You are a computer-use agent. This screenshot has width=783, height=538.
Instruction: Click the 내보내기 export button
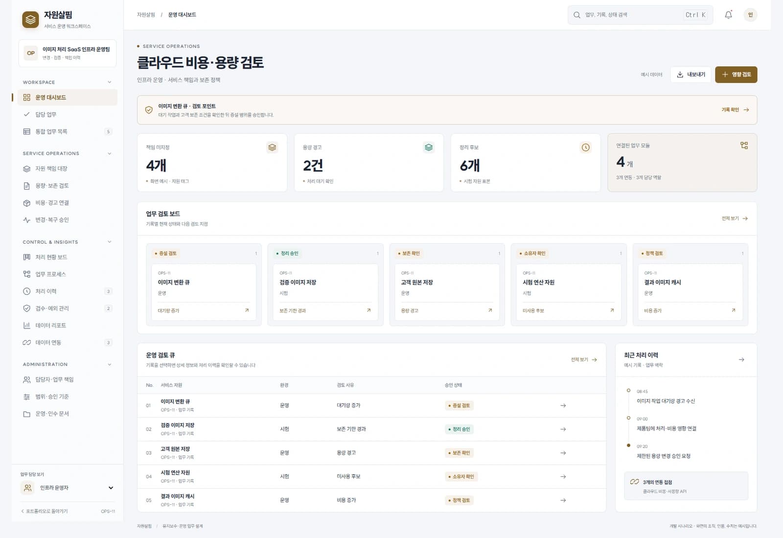tap(691, 74)
